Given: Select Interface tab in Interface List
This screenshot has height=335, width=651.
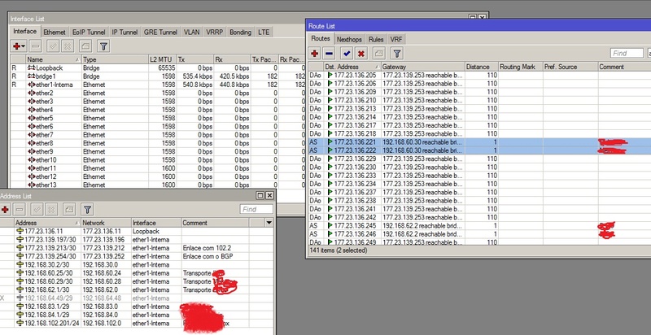Looking at the screenshot, I should tap(25, 32).
